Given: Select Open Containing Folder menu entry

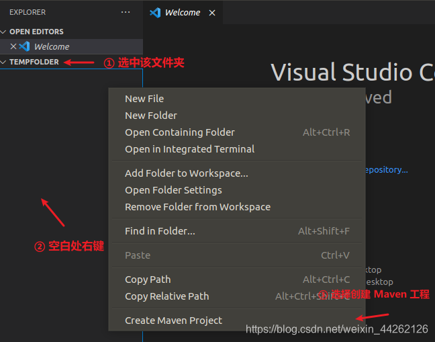Looking at the screenshot, I should (237, 132).
